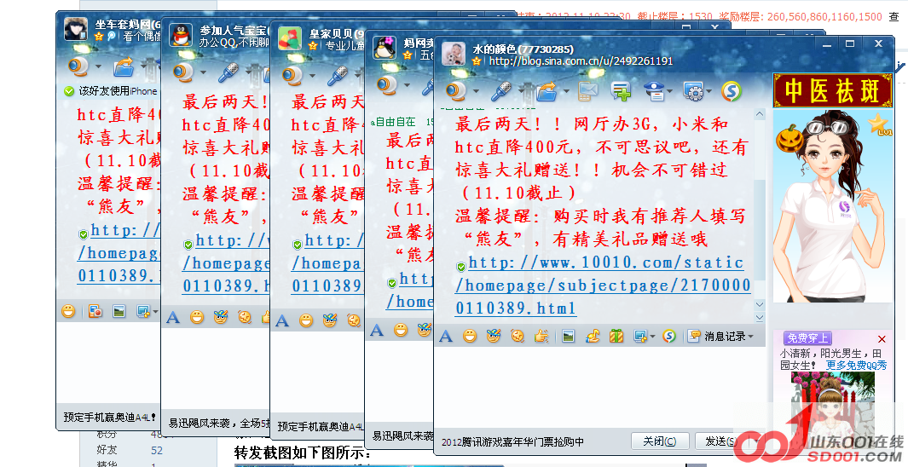908x467 pixels.
Task: Open the 10010.com link in 水的颜色 chat
Action: click(x=602, y=285)
